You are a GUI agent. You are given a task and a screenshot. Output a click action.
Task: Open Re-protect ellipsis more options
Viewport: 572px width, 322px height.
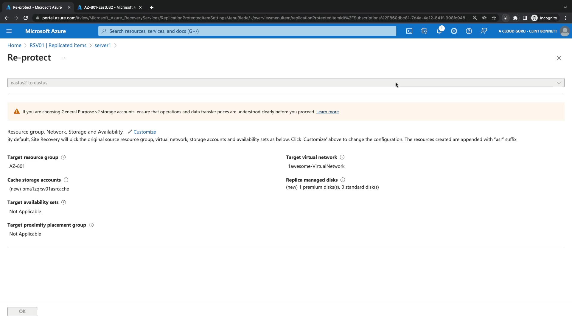tap(63, 58)
